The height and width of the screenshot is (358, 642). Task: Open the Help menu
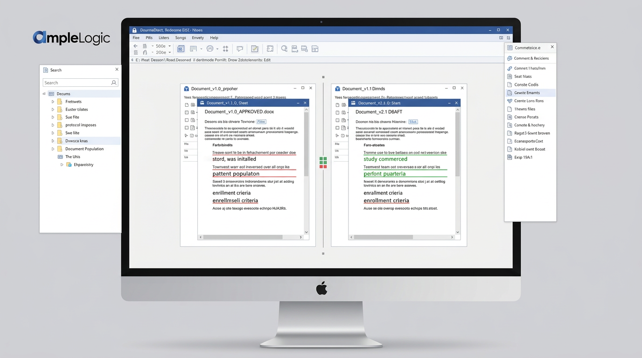click(214, 38)
